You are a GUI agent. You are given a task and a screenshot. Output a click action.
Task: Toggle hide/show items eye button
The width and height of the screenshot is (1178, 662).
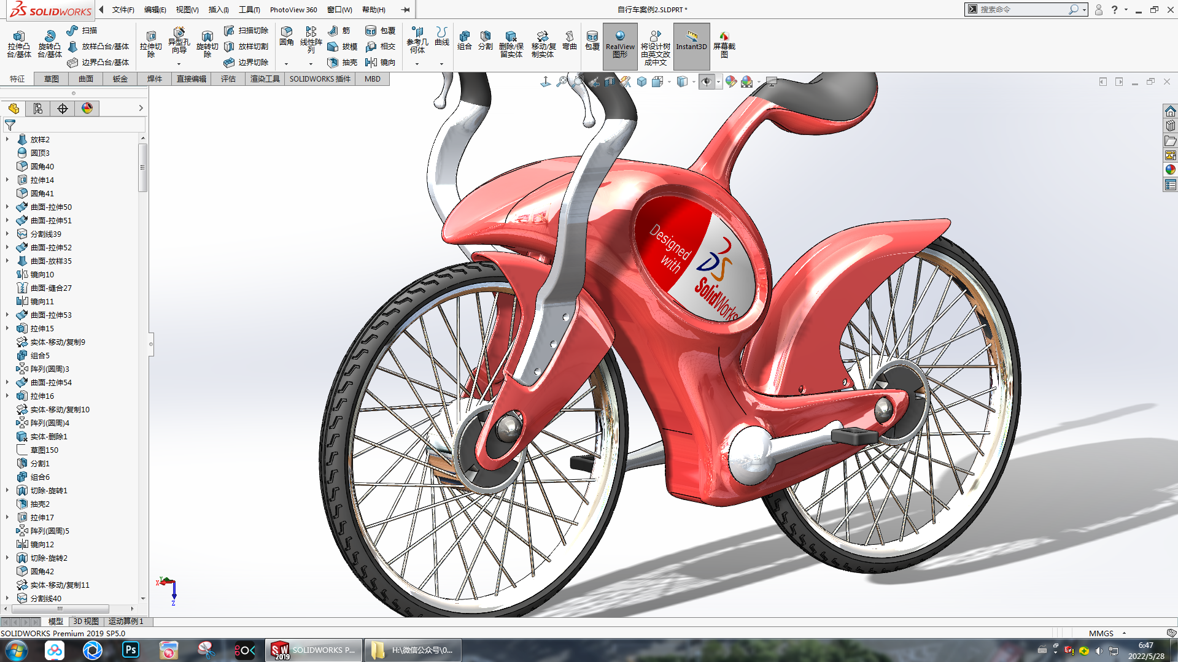click(707, 82)
